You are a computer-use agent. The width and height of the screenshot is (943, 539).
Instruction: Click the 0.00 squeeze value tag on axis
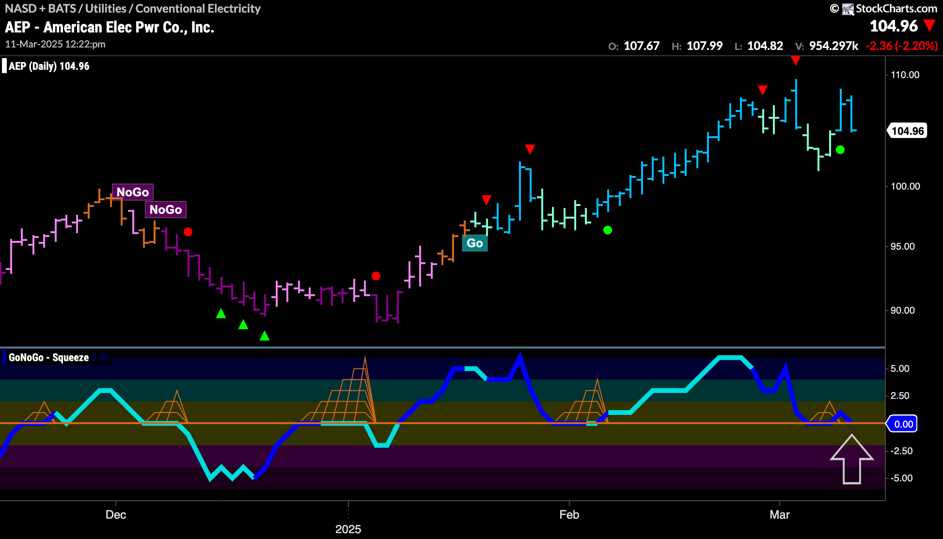[x=902, y=424]
